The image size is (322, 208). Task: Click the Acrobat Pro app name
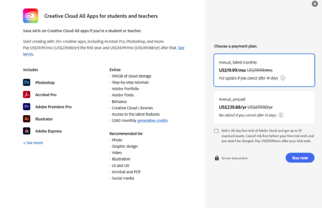coord(46,95)
